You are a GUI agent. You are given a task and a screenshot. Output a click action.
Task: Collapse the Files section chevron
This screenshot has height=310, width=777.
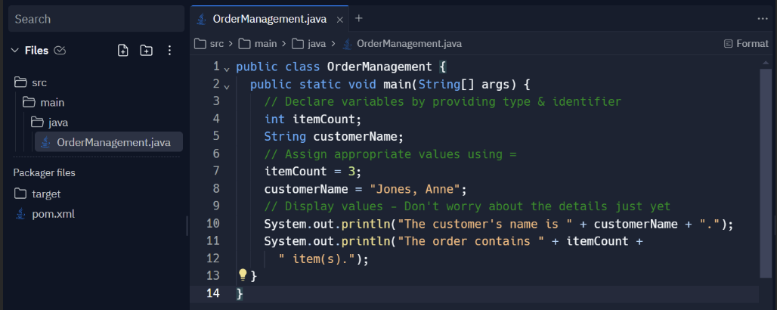tap(15, 50)
